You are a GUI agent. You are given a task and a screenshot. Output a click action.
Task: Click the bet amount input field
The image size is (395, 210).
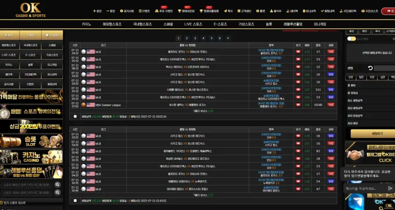click(x=384, y=68)
